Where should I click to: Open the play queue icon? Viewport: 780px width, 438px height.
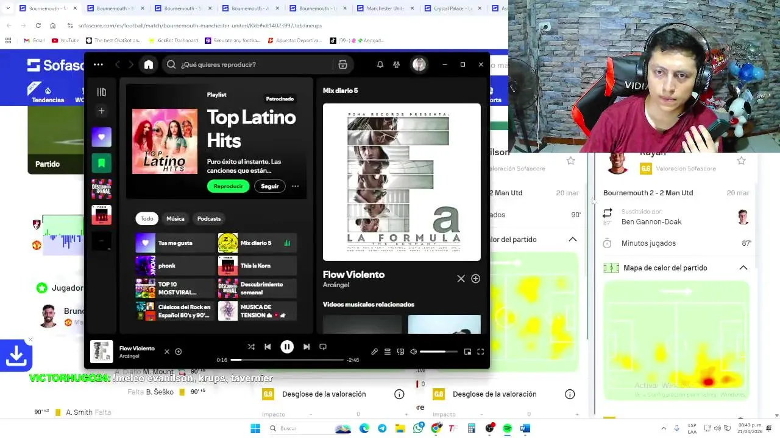tap(387, 352)
